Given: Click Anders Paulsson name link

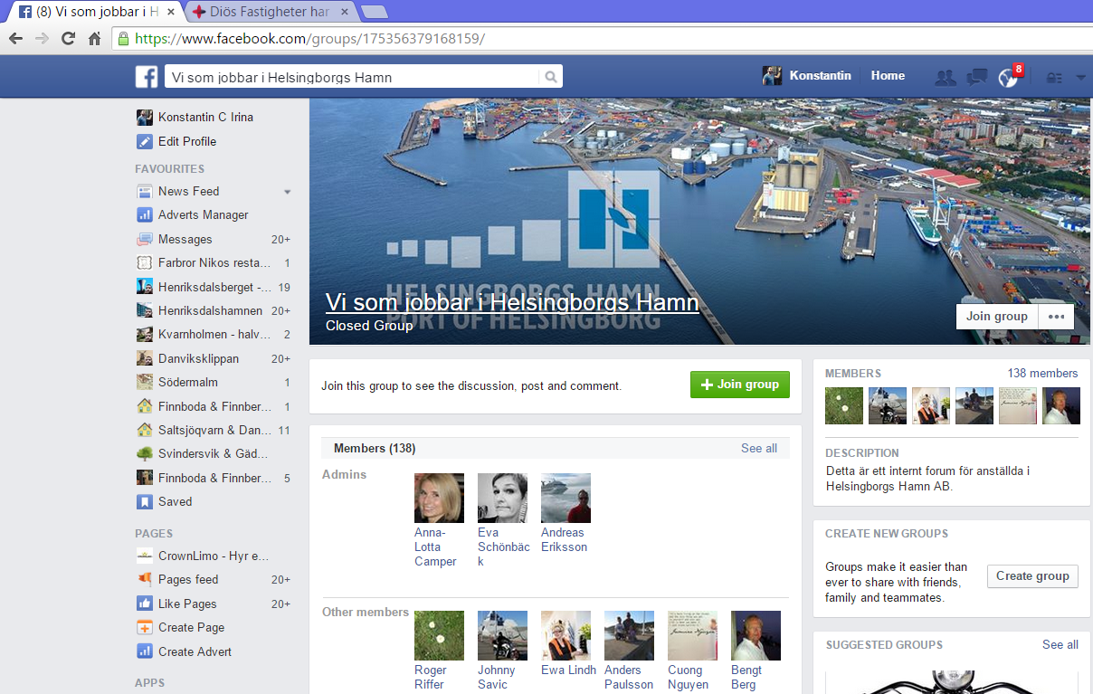Looking at the screenshot, I should pyautogui.click(x=629, y=677).
